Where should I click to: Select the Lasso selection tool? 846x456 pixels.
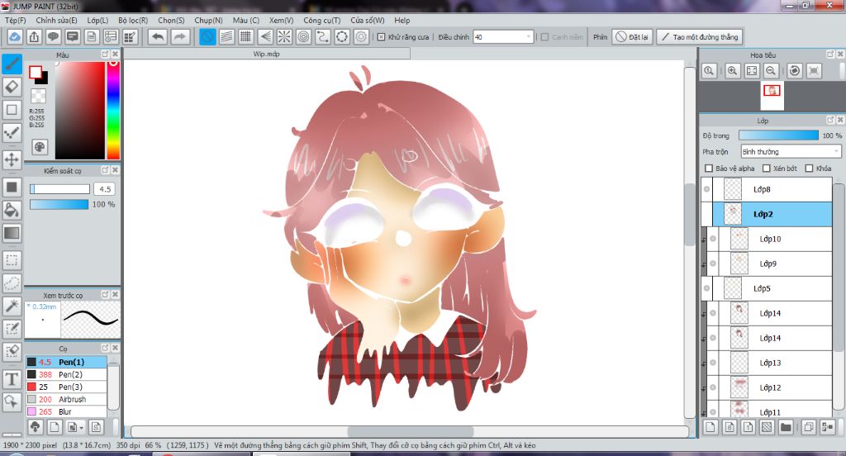point(12,283)
